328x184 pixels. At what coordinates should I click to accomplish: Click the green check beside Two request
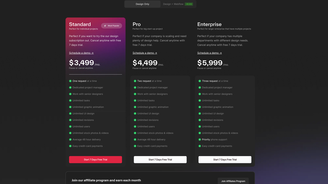pos(135,81)
